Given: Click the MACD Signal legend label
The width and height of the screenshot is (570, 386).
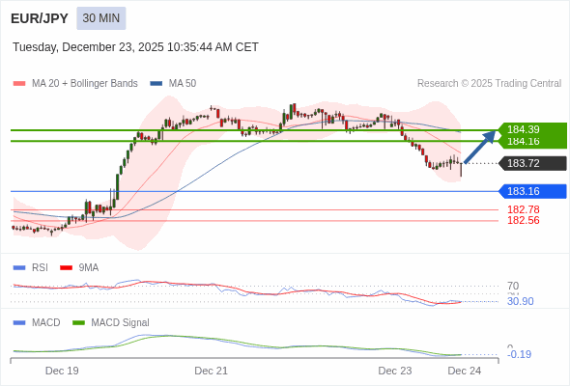Looking at the screenshot, I should coord(121,323).
